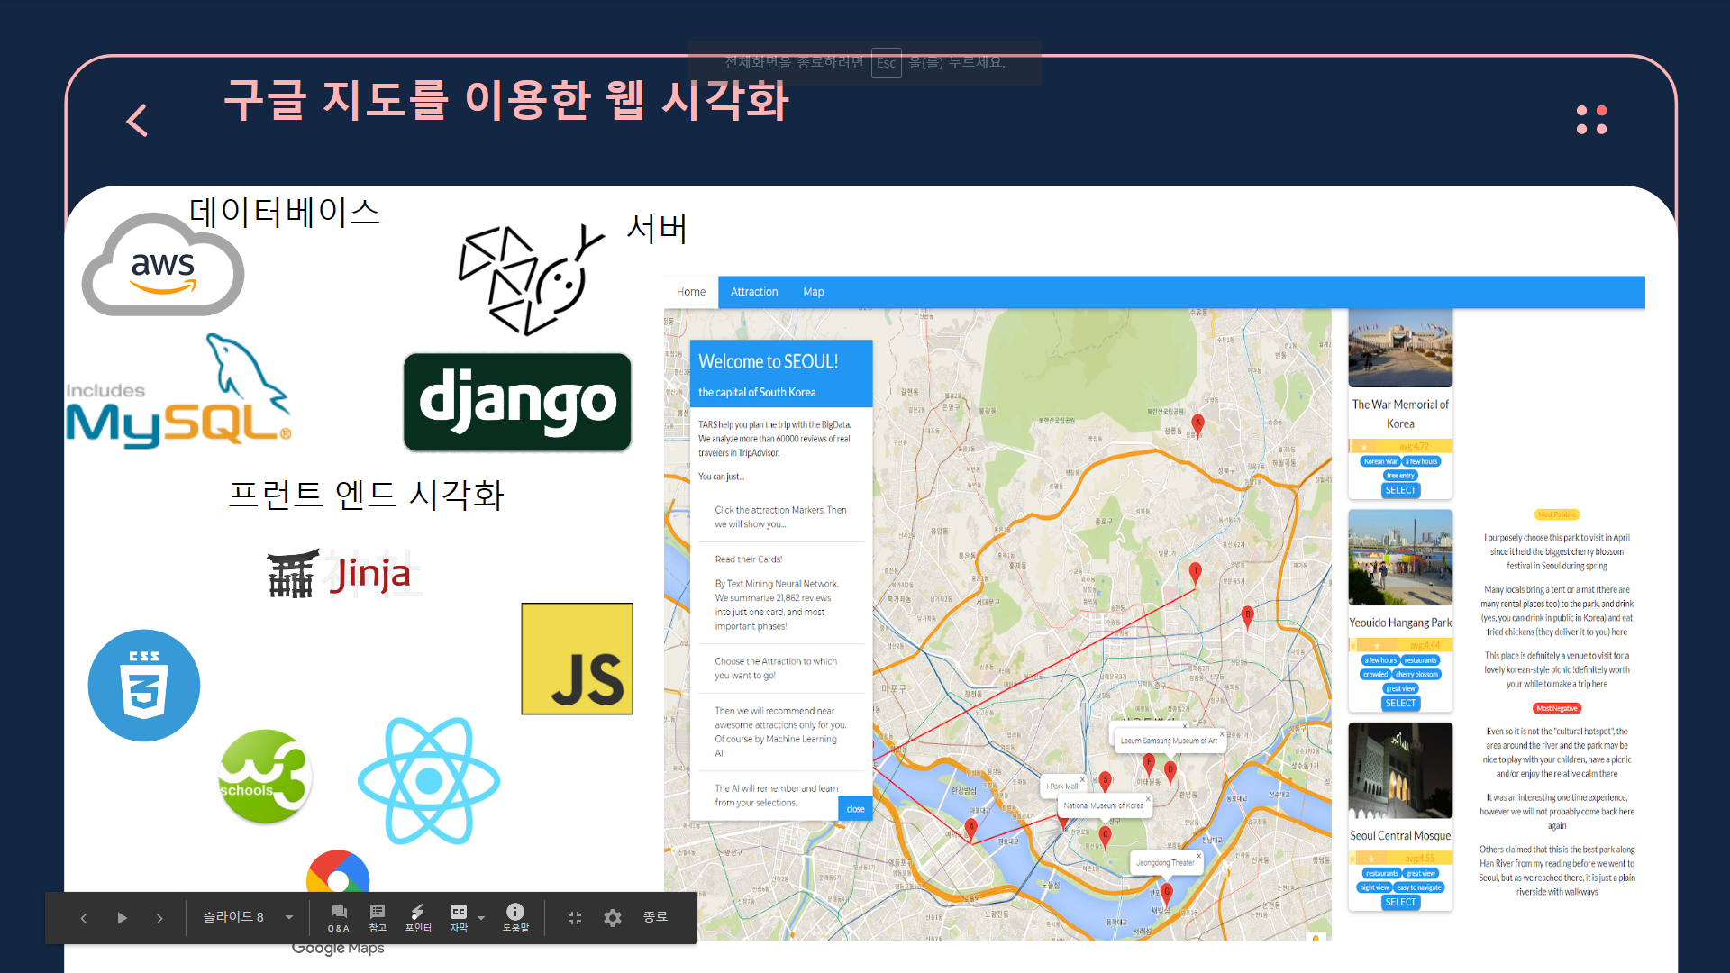Viewport: 1730px width, 973px height.
Task: Switch to the Map tab
Action: [x=813, y=292]
